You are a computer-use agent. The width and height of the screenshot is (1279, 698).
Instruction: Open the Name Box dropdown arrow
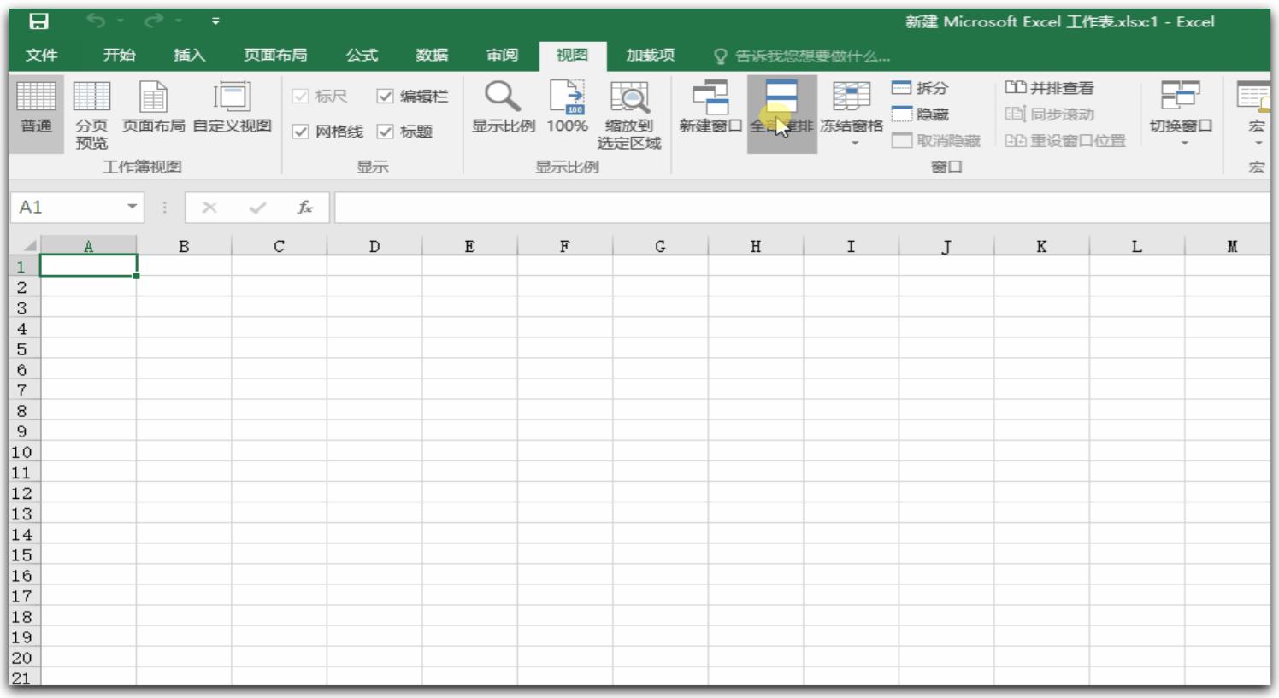tap(133, 206)
